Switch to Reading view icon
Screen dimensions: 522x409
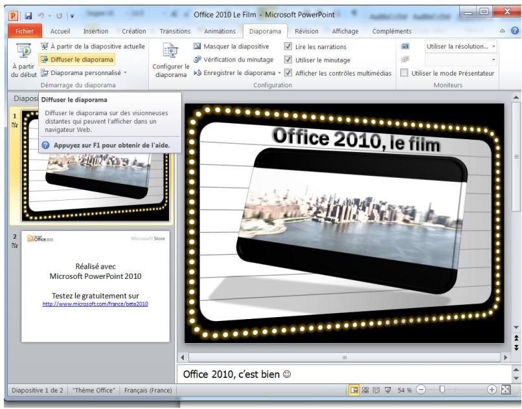tap(376, 390)
